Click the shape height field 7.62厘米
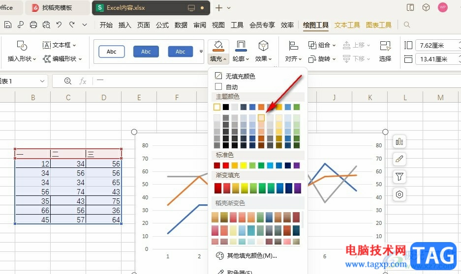Viewport: 461px width, 274px height. (x=437, y=46)
